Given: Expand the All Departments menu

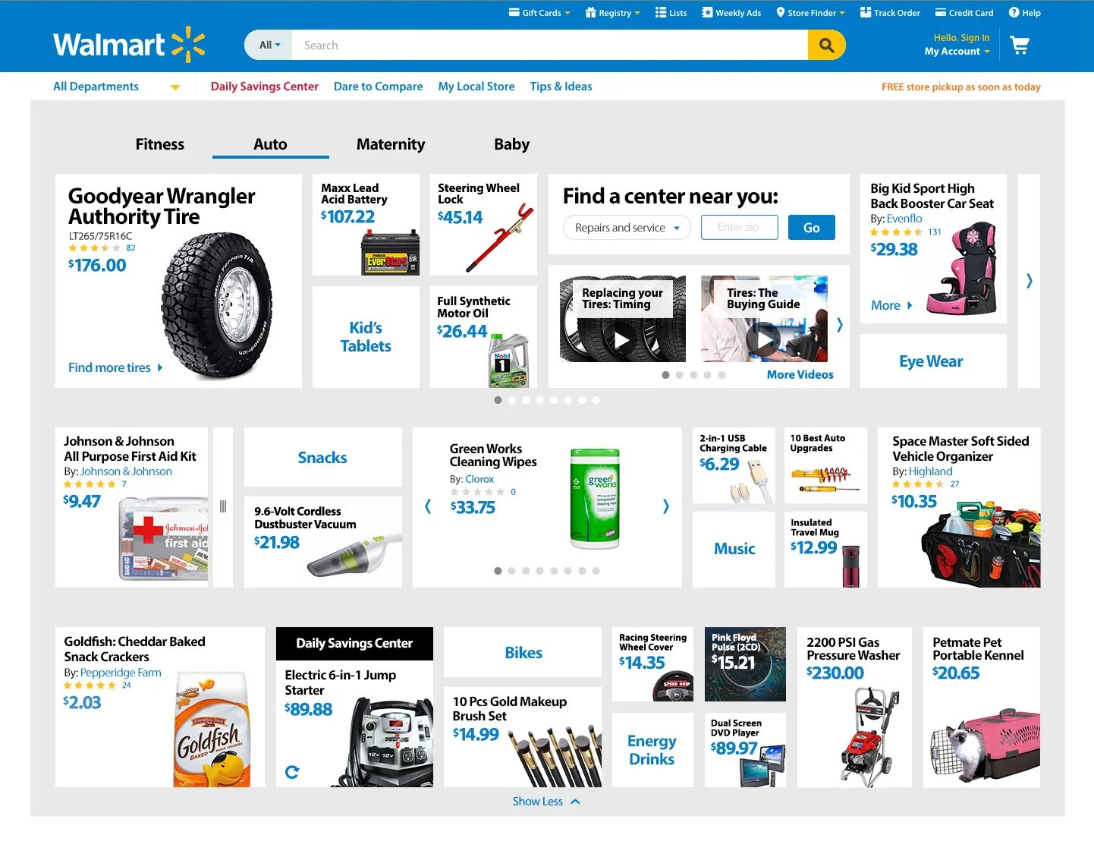Looking at the screenshot, I should click(x=117, y=87).
